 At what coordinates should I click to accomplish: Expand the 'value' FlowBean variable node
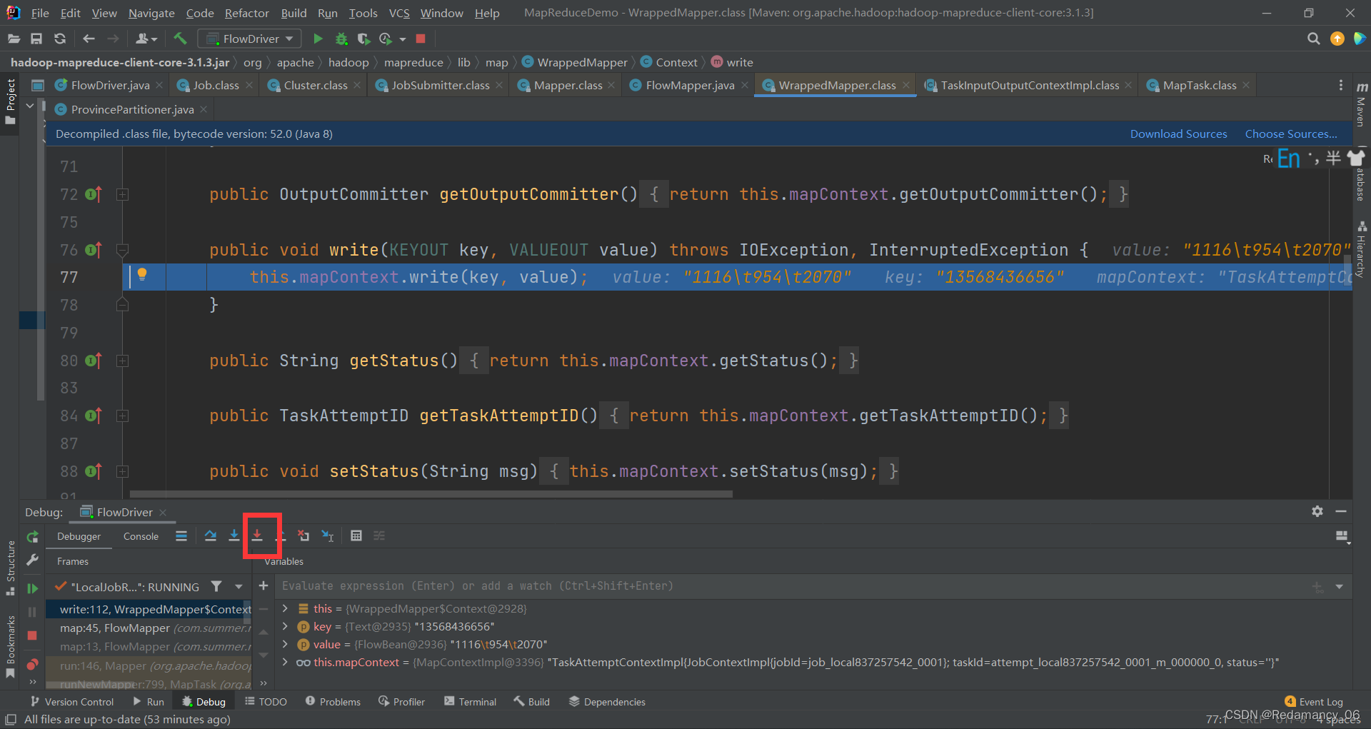click(286, 644)
